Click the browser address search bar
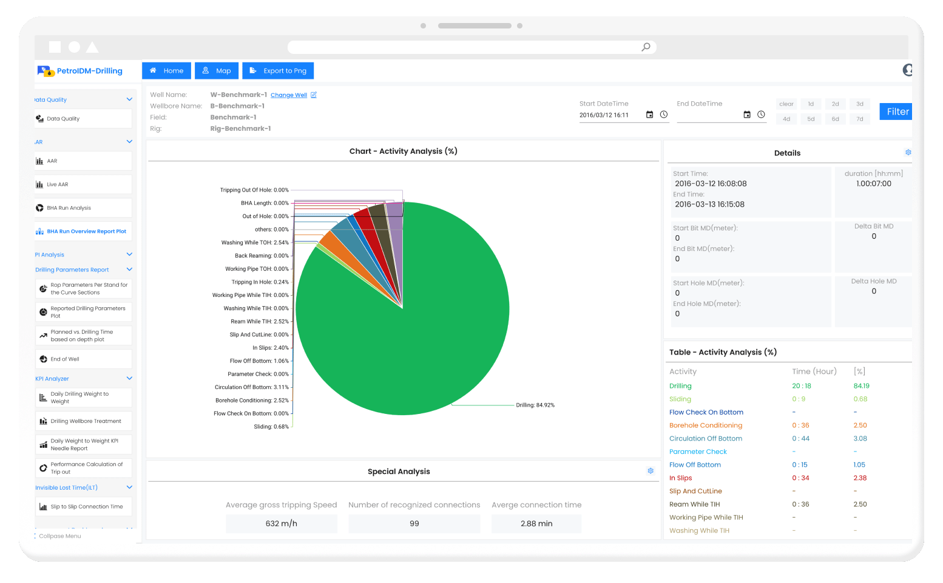The height and width of the screenshot is (583, 943). tap(471, 47)
